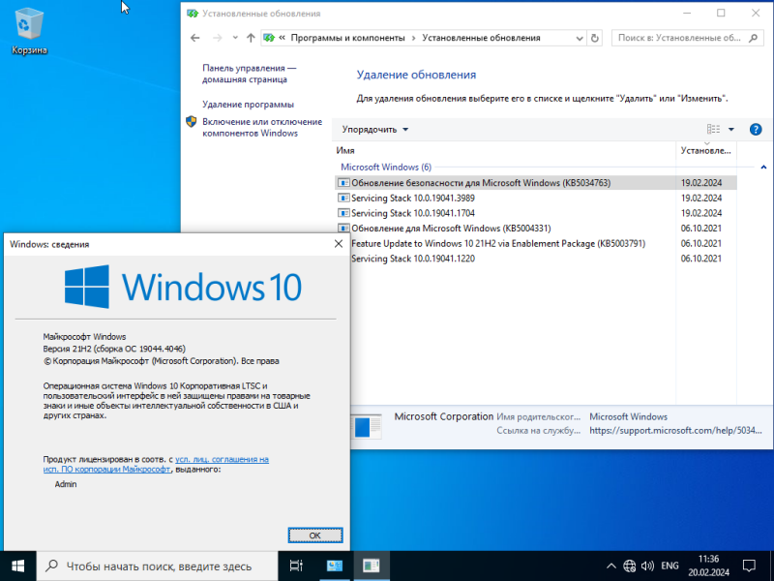Open Control Panel home page link
The width and height of the screenshot is (774, 581).
point(250,74)
